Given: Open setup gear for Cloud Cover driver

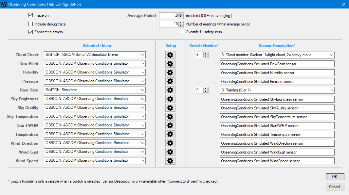Looking at the screenshot, I should pos(170,55).
